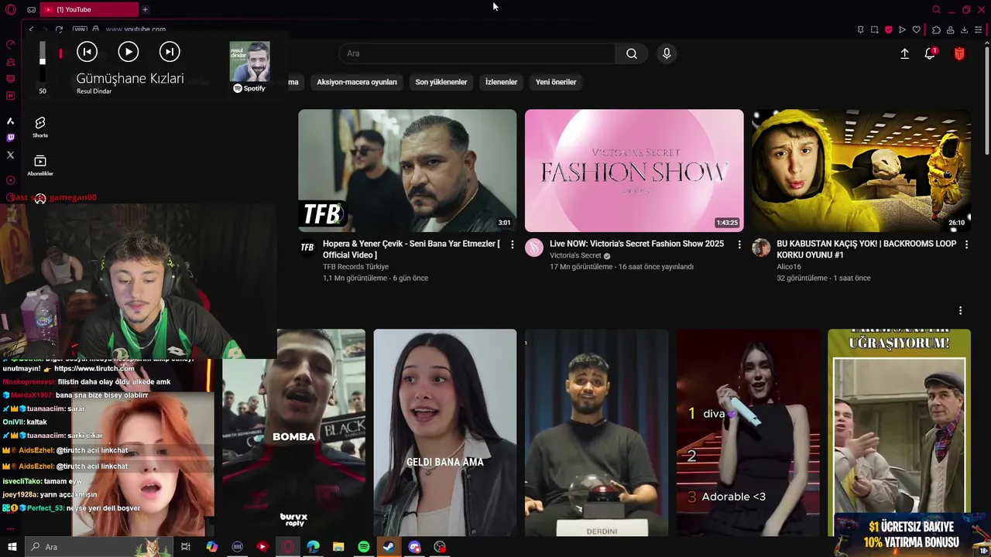This screenshot has height=557, width=991.
Task: Open Windows Start menu
Action: tap(12, 547)
